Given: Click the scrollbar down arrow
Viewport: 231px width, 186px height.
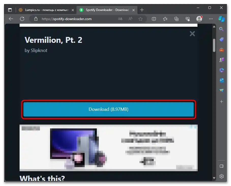Looking at the screenshot, I should pyautogui.click(x=214, y=178).
